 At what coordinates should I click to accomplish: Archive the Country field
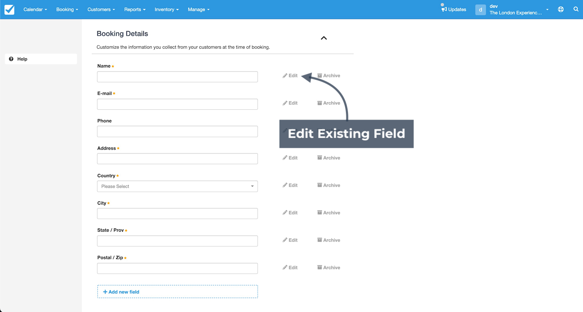329,185
